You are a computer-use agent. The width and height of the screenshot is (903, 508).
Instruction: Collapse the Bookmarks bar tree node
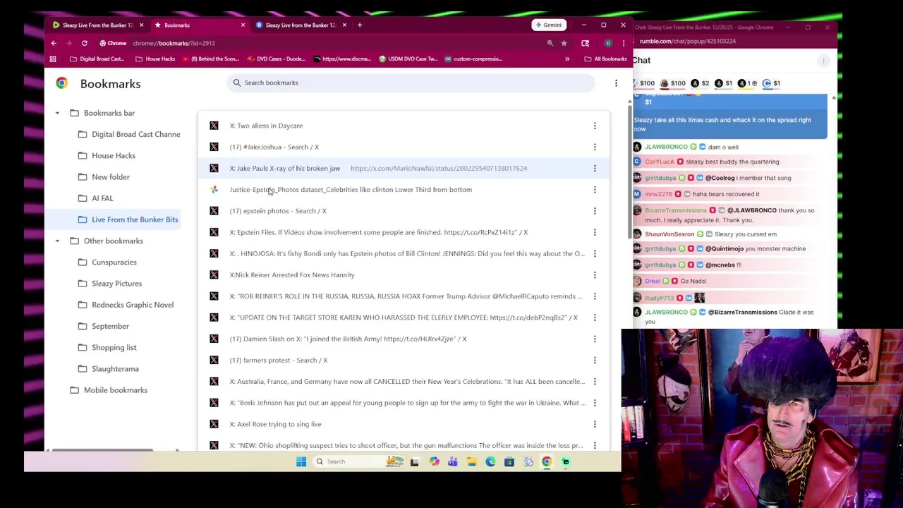57,113
